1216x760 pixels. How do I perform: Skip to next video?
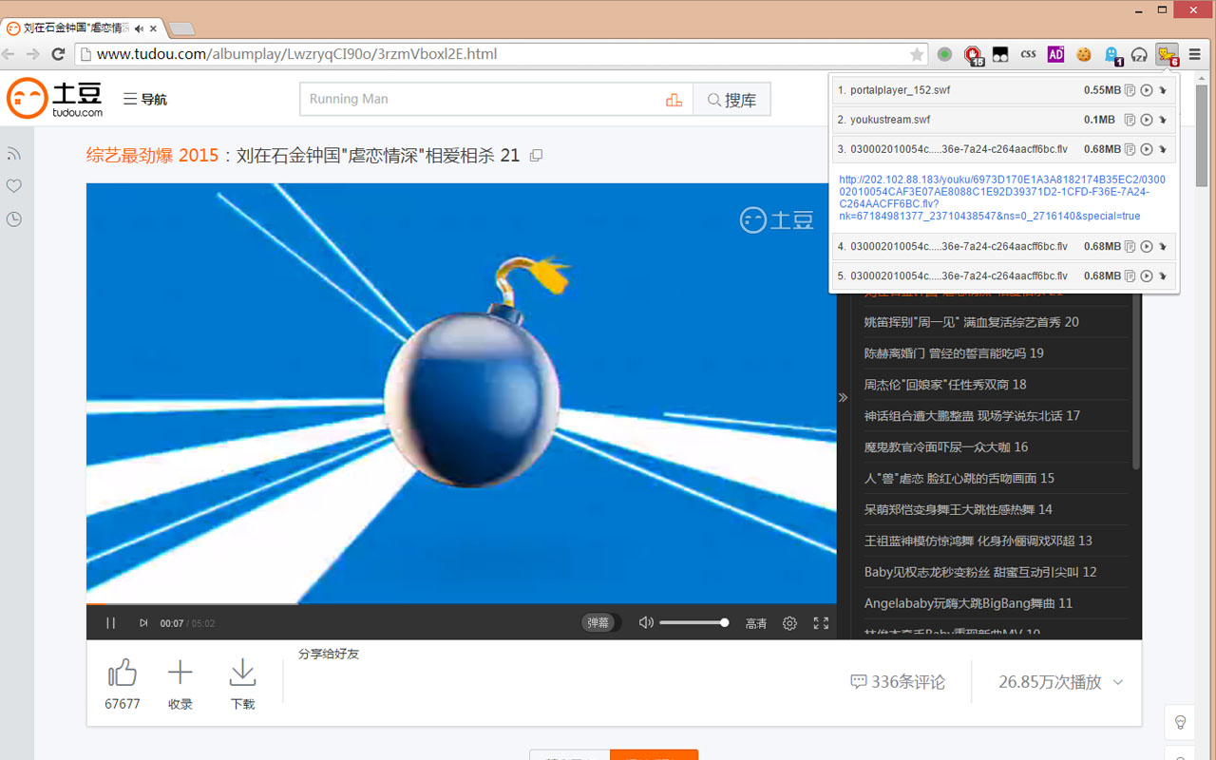143,623
